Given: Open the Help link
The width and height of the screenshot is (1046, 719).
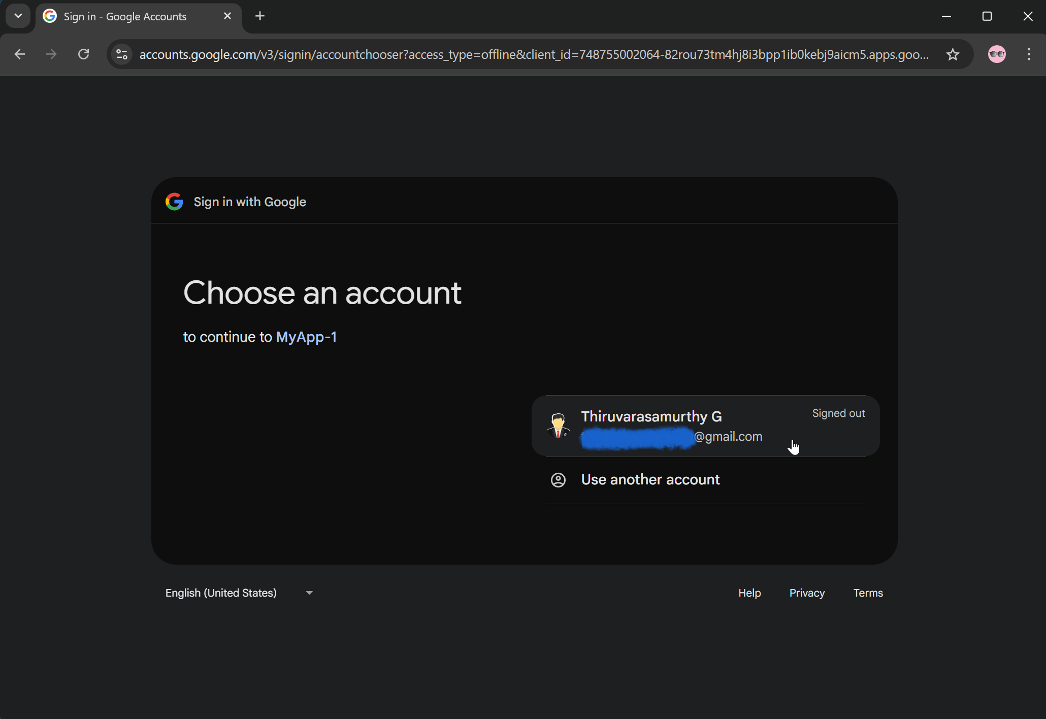Looking at the screenshot, I should point(749,593).
